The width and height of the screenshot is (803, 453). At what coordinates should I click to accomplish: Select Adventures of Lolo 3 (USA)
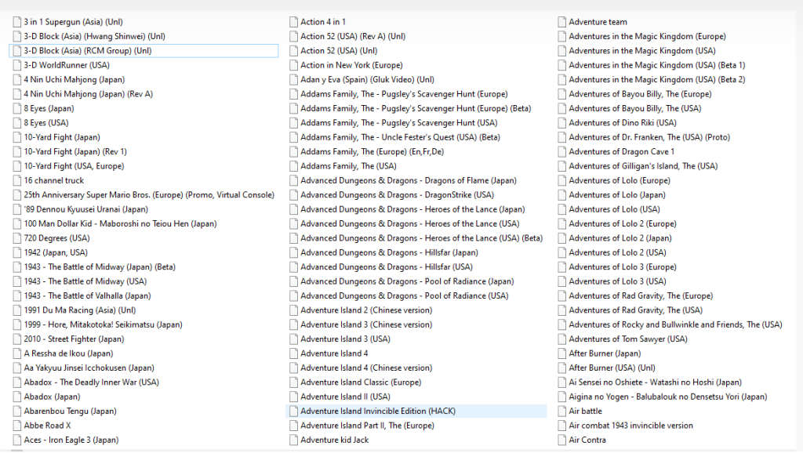pos(617,281)
